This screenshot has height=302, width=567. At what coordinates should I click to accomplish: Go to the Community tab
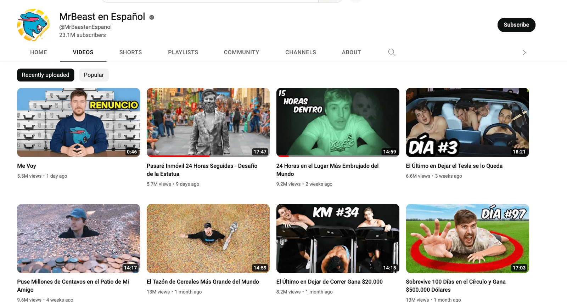[241, 52]
